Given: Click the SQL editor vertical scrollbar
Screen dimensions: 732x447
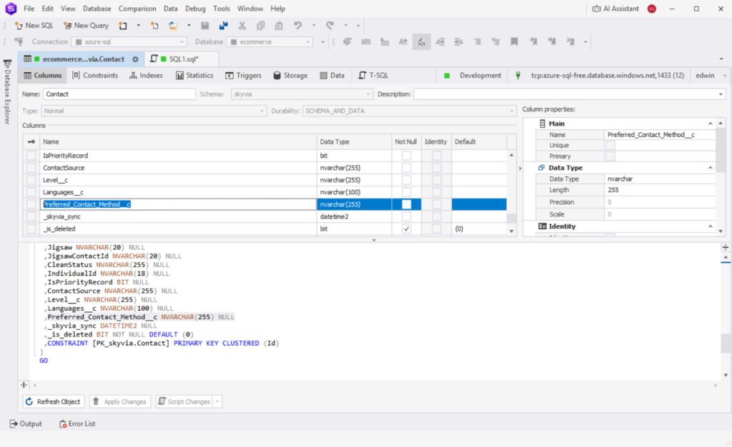Looking at the screenshot, I should pyautogui.click(x=726, y=341).
